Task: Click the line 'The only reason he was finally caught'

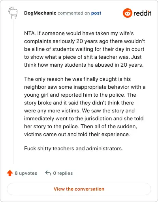Action: [77, 79]
